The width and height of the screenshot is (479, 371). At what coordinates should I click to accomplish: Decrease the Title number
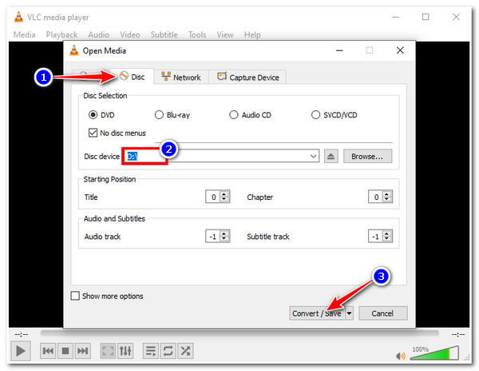coord(224,199)
